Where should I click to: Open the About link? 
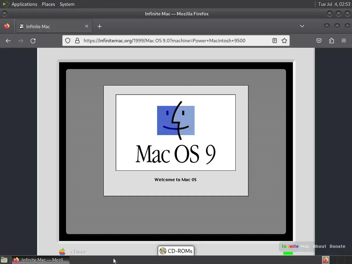[x=319, y=246]
